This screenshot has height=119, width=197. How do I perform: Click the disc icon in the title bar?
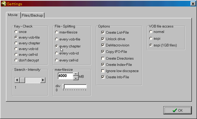pos(4,4)
